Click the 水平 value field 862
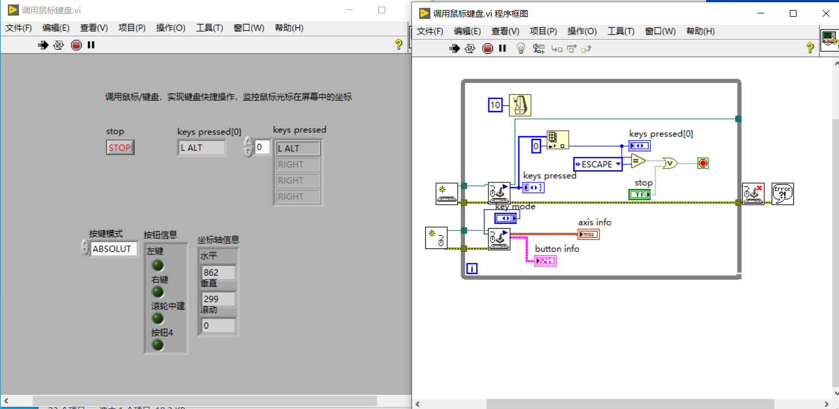The width and height of the screenshot is (839, 409). [x=218, y=272]
